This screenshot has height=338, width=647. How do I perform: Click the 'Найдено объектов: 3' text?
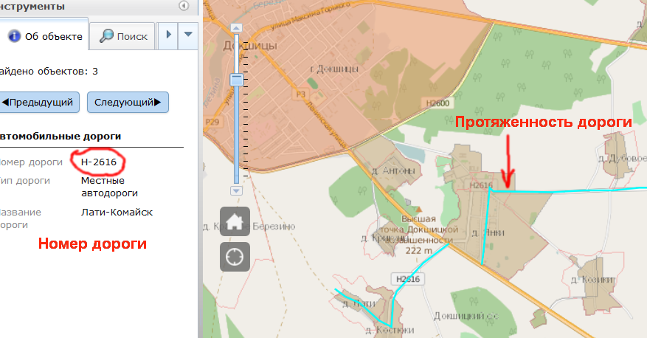click(49, 72)
